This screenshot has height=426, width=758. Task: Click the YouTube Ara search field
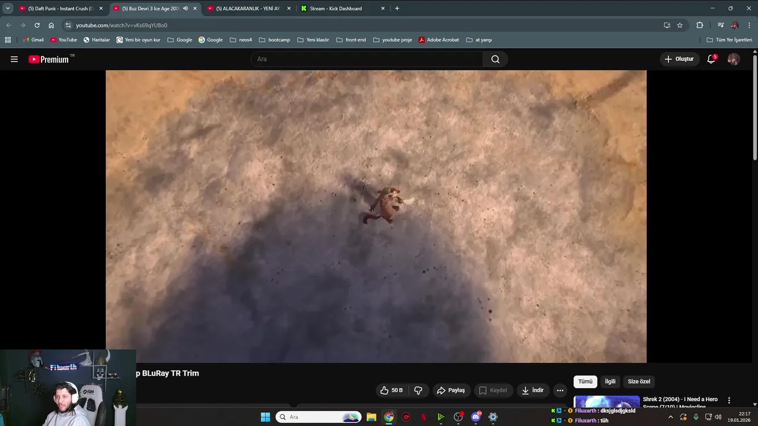[367, 59]
